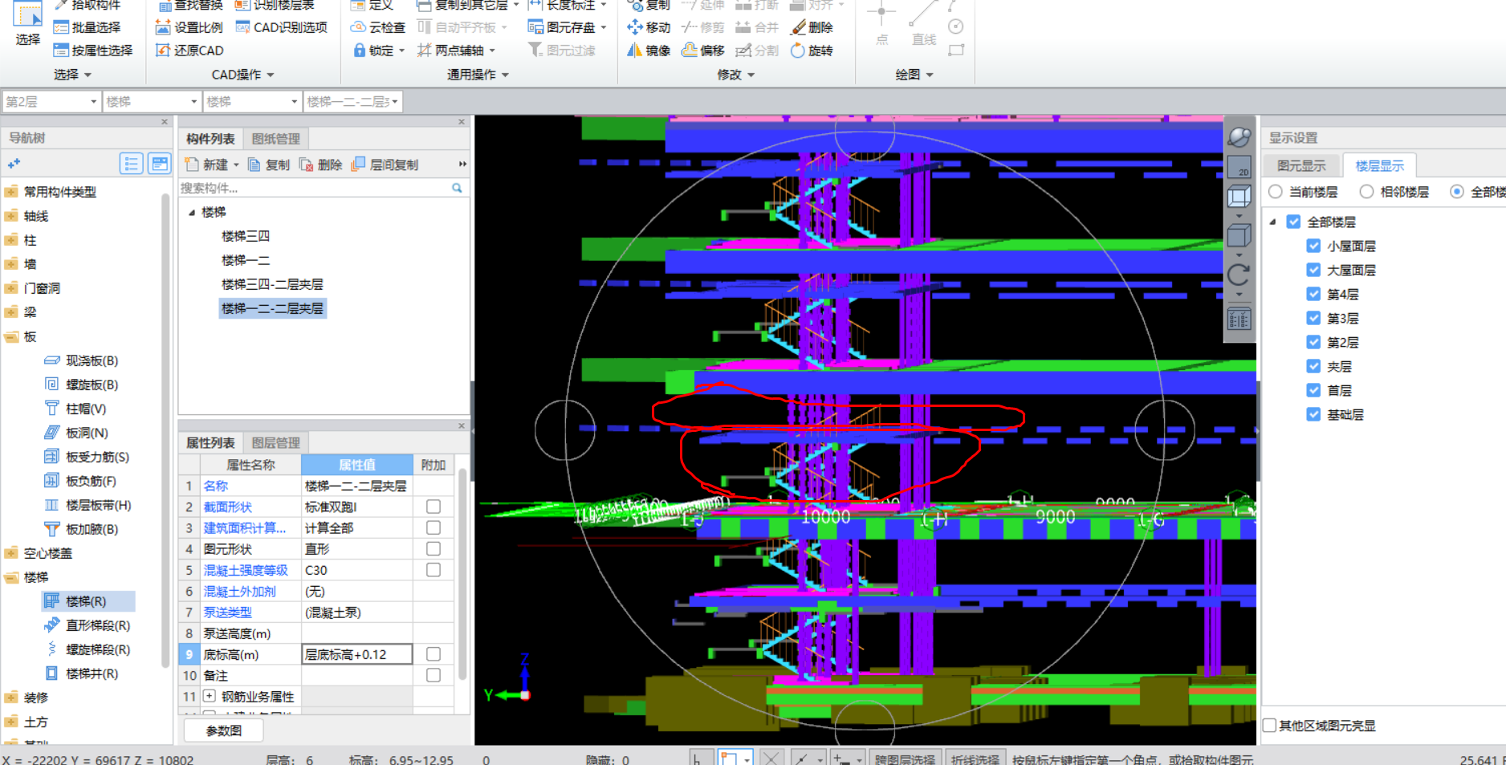The image size is (1506, 765).
Task: Uncheck the 基础层 checkbox
Action: 1313,414
